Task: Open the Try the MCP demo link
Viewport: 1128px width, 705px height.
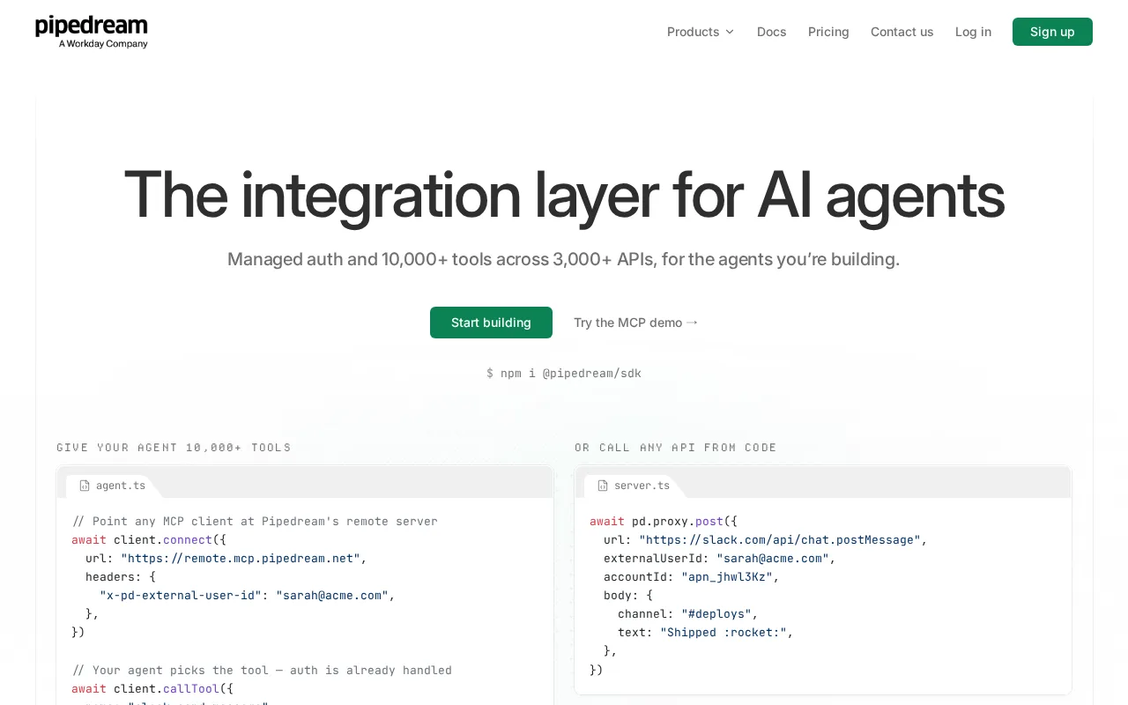Action: 635,323
